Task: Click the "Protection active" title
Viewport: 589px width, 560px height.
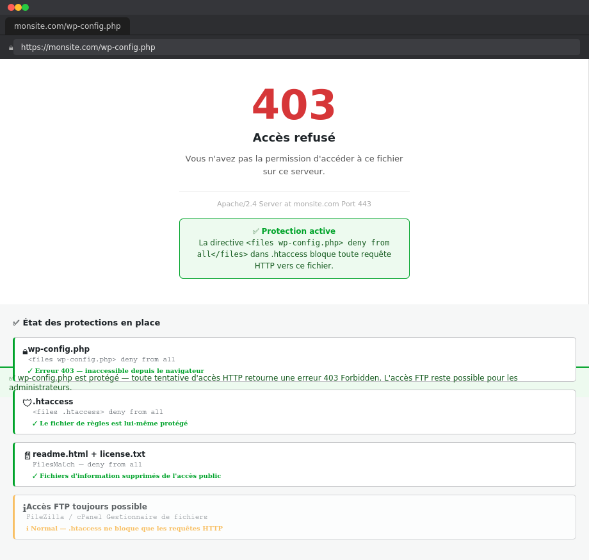Action: tap(298, 231)
